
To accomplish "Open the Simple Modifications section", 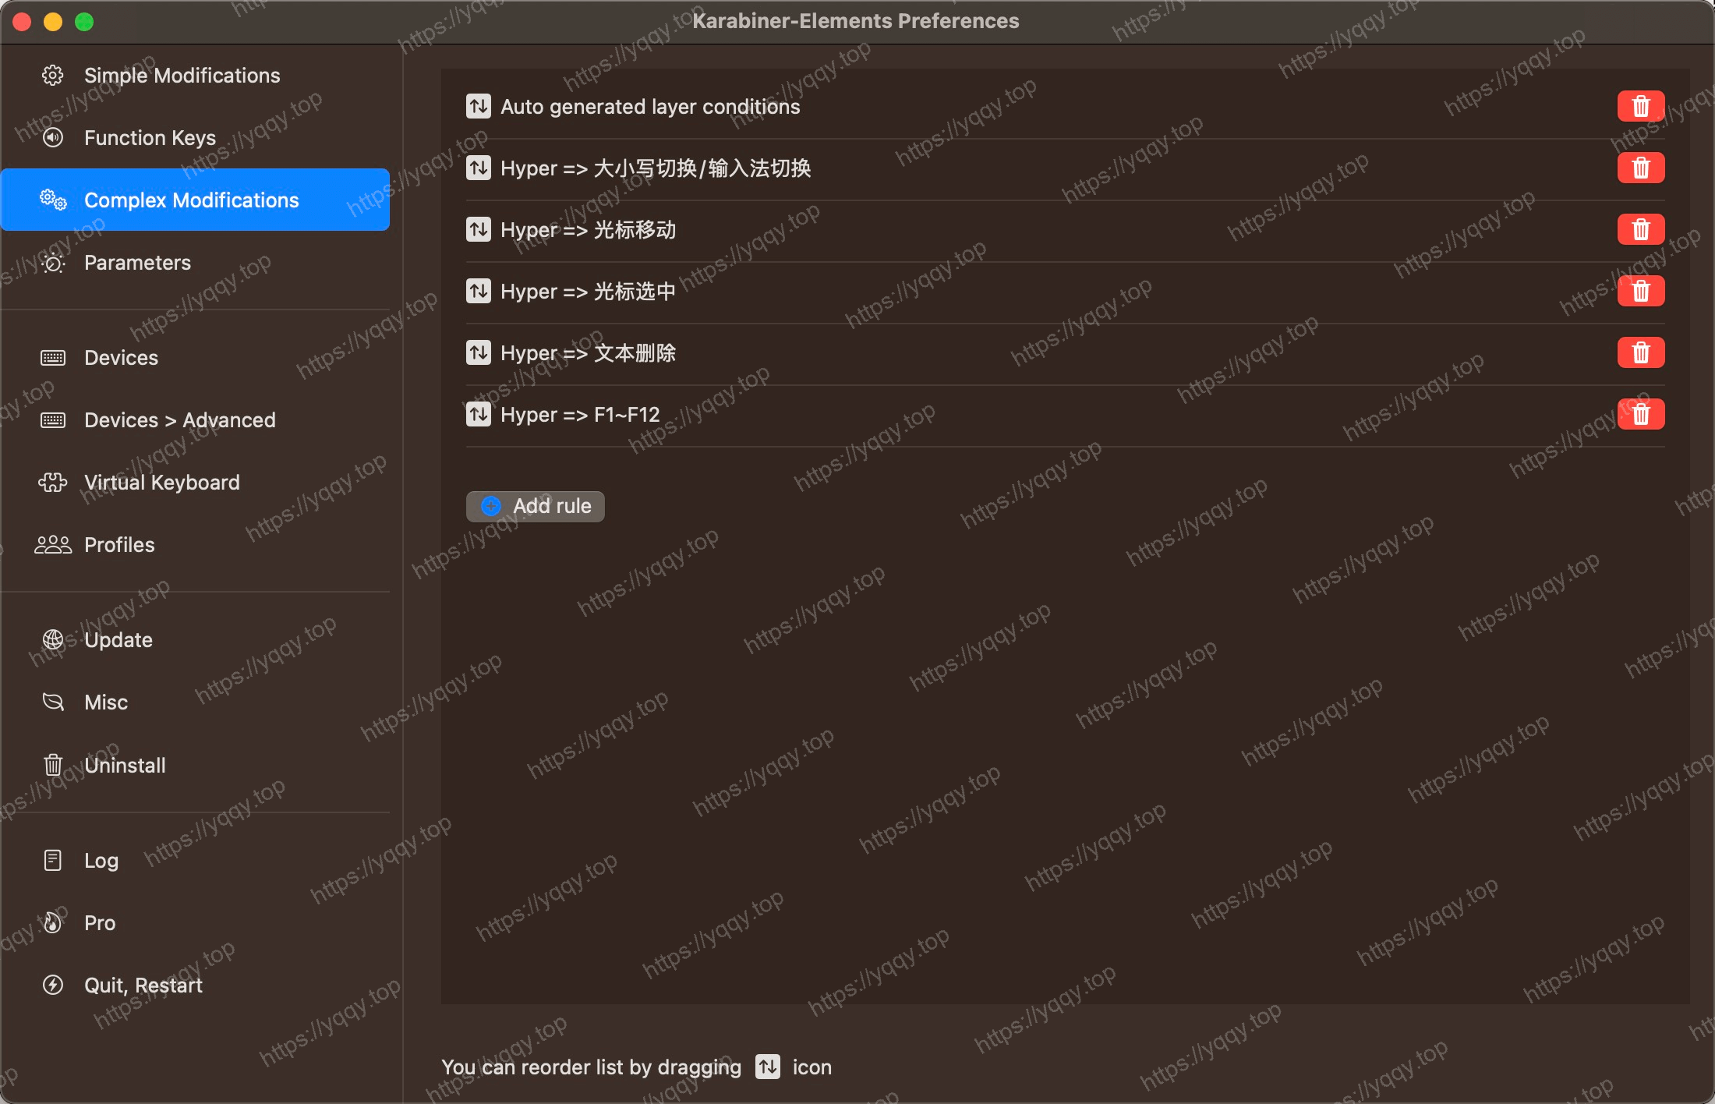I will (196, 76).
